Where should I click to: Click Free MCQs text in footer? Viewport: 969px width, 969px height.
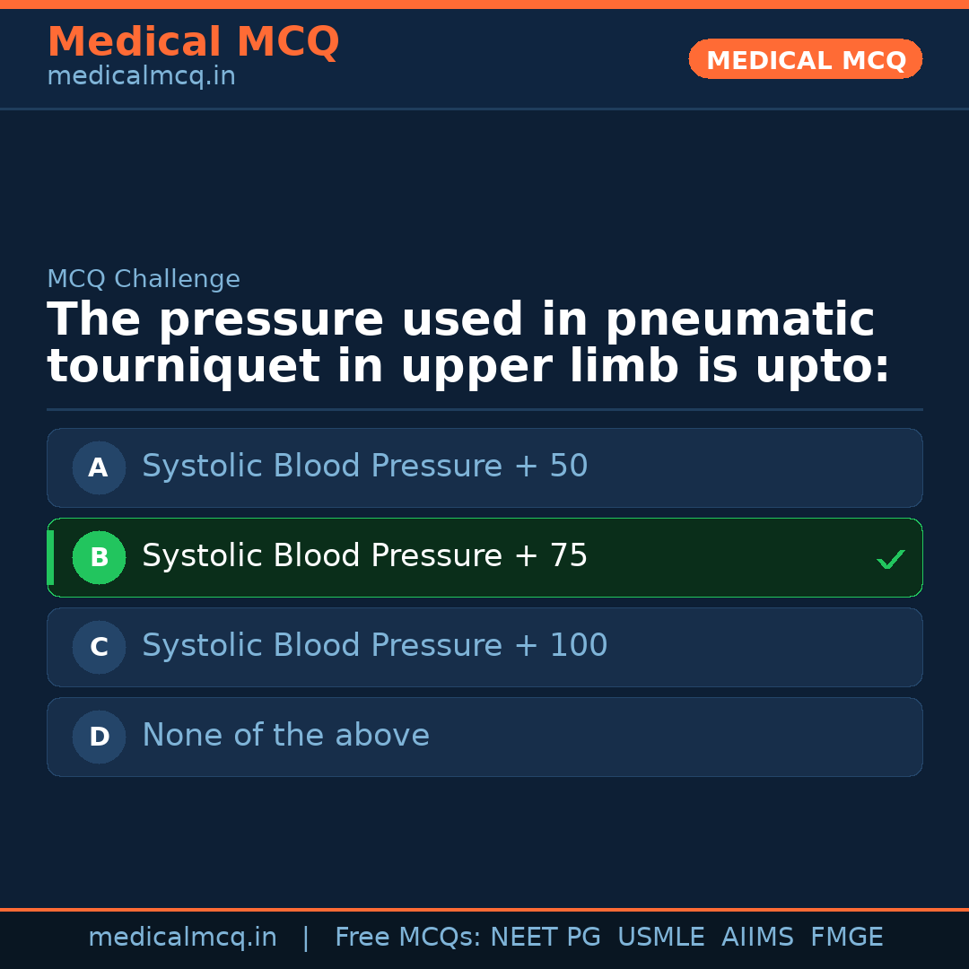[408, 938]
